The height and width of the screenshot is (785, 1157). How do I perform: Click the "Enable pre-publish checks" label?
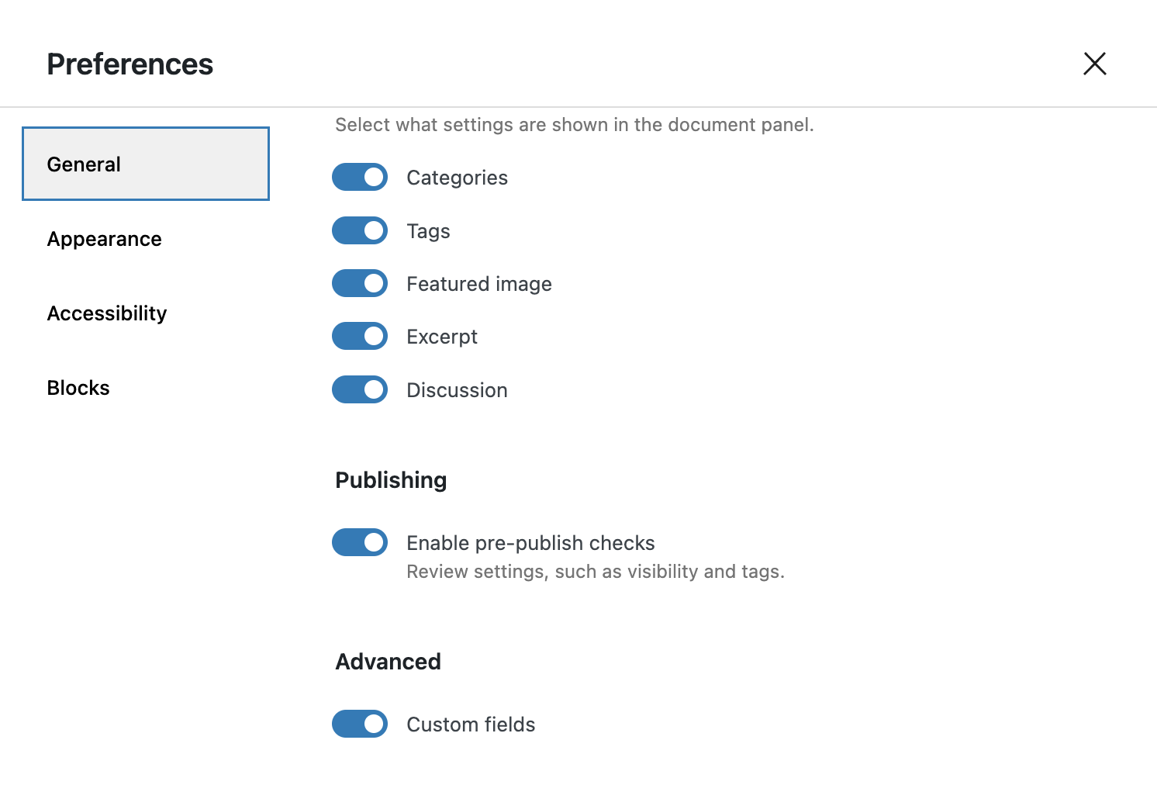coord(530,543)
